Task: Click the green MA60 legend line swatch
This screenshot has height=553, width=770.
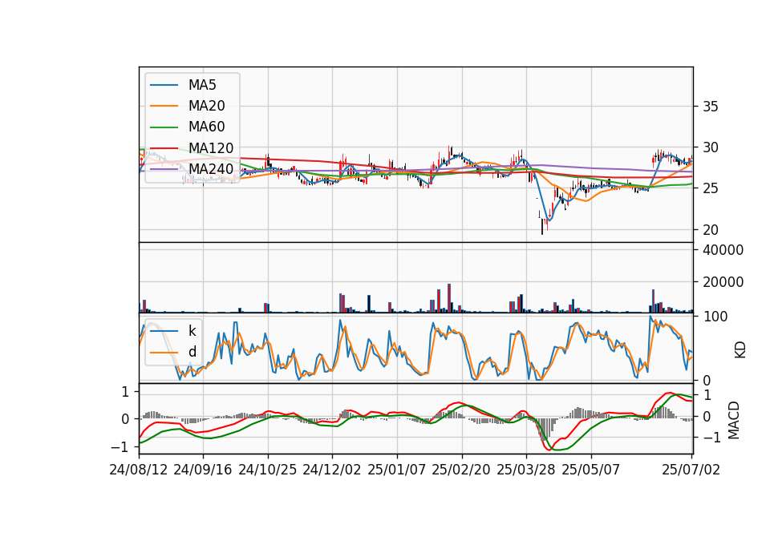Action: (164, 127)
